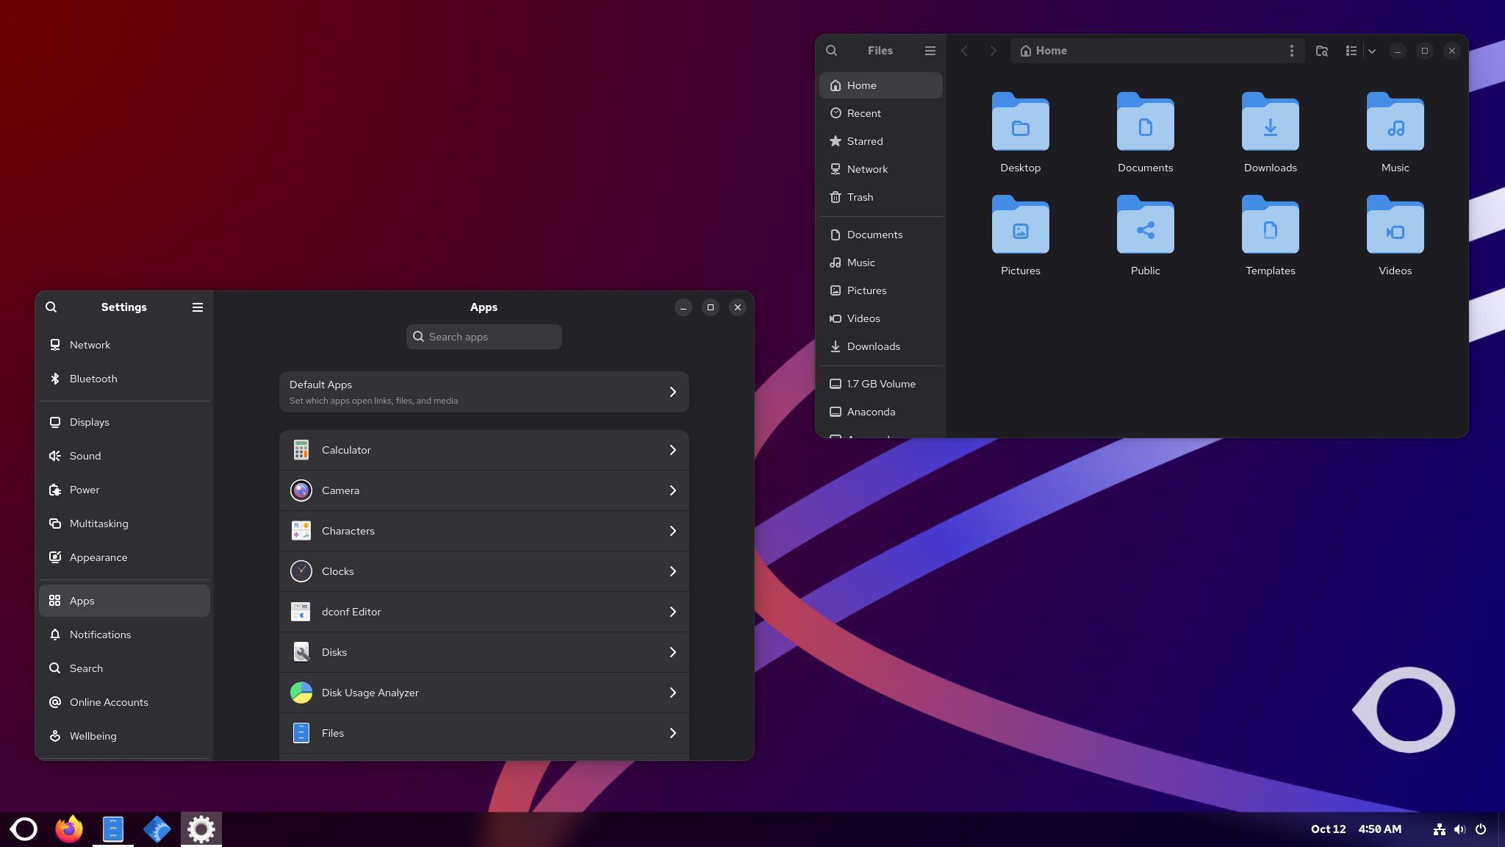1505x847 pixels.
Task: Open the Templates folder in Files
Action: [x=1270, y=225]
